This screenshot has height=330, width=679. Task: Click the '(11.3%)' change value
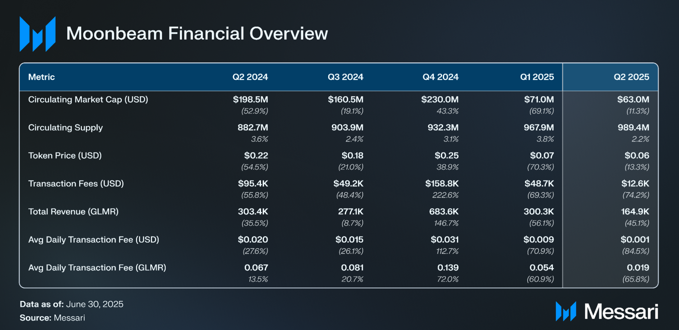tap(637, 111)
